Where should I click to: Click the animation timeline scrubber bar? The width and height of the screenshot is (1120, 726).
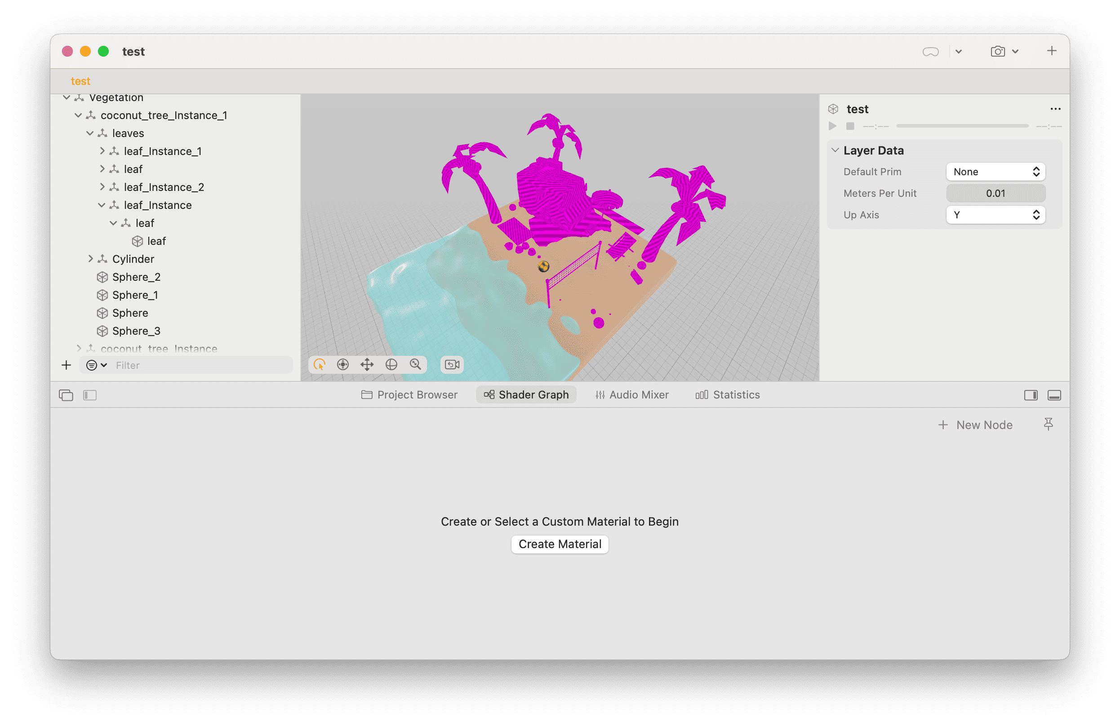(962, 126)
